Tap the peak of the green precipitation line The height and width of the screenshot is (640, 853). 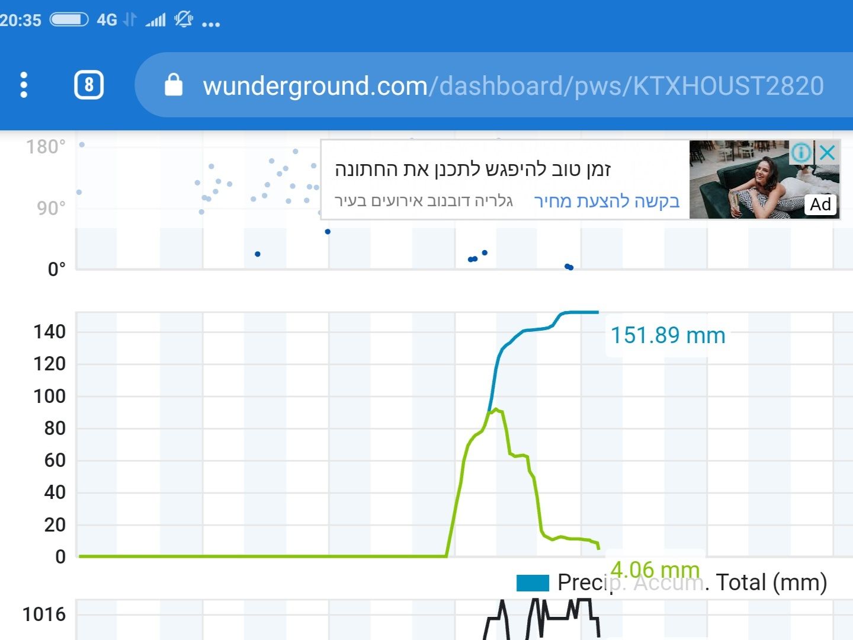(x=496, y=409)
